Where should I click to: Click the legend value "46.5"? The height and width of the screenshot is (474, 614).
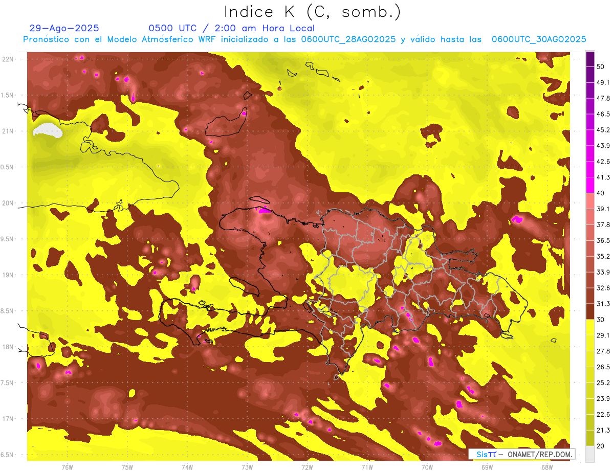(x=603, y=114)
